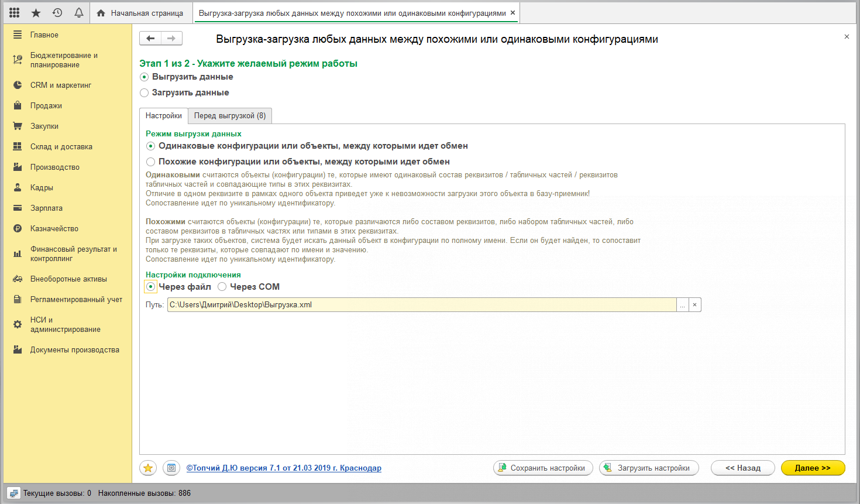The width and height of the screenshot is (860, 504).
Task: Select the 'Загрузить данные' radio option
Action: point(145,92)
